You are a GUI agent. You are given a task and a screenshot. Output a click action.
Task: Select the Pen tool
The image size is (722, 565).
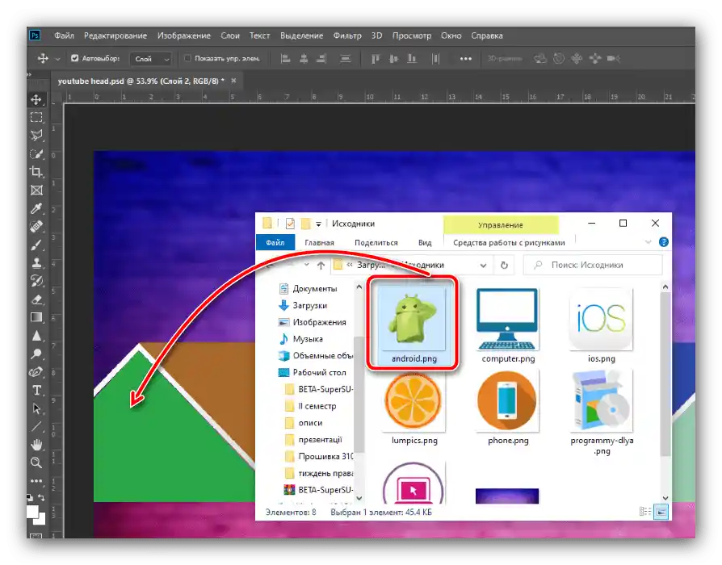click(x=36, y=372)
